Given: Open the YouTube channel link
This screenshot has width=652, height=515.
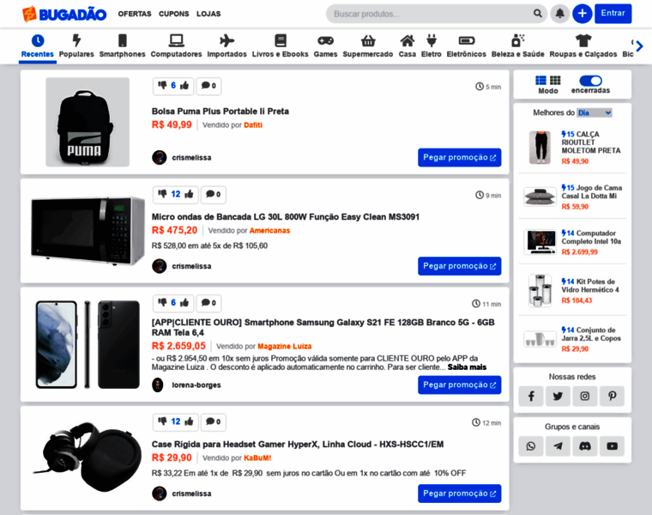Looking at the screenshot, I should (x=612, y=446).
